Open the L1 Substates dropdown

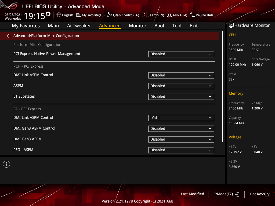[181, 97]
